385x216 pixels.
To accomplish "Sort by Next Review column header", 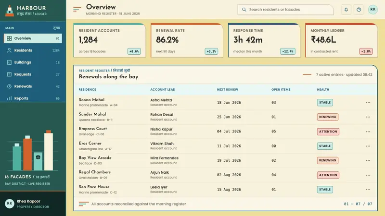I will point(227,90).
